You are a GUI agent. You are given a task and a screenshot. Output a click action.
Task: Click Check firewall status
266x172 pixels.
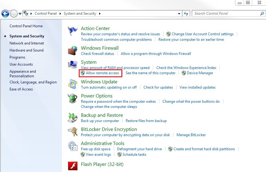[x=97, y=54]
